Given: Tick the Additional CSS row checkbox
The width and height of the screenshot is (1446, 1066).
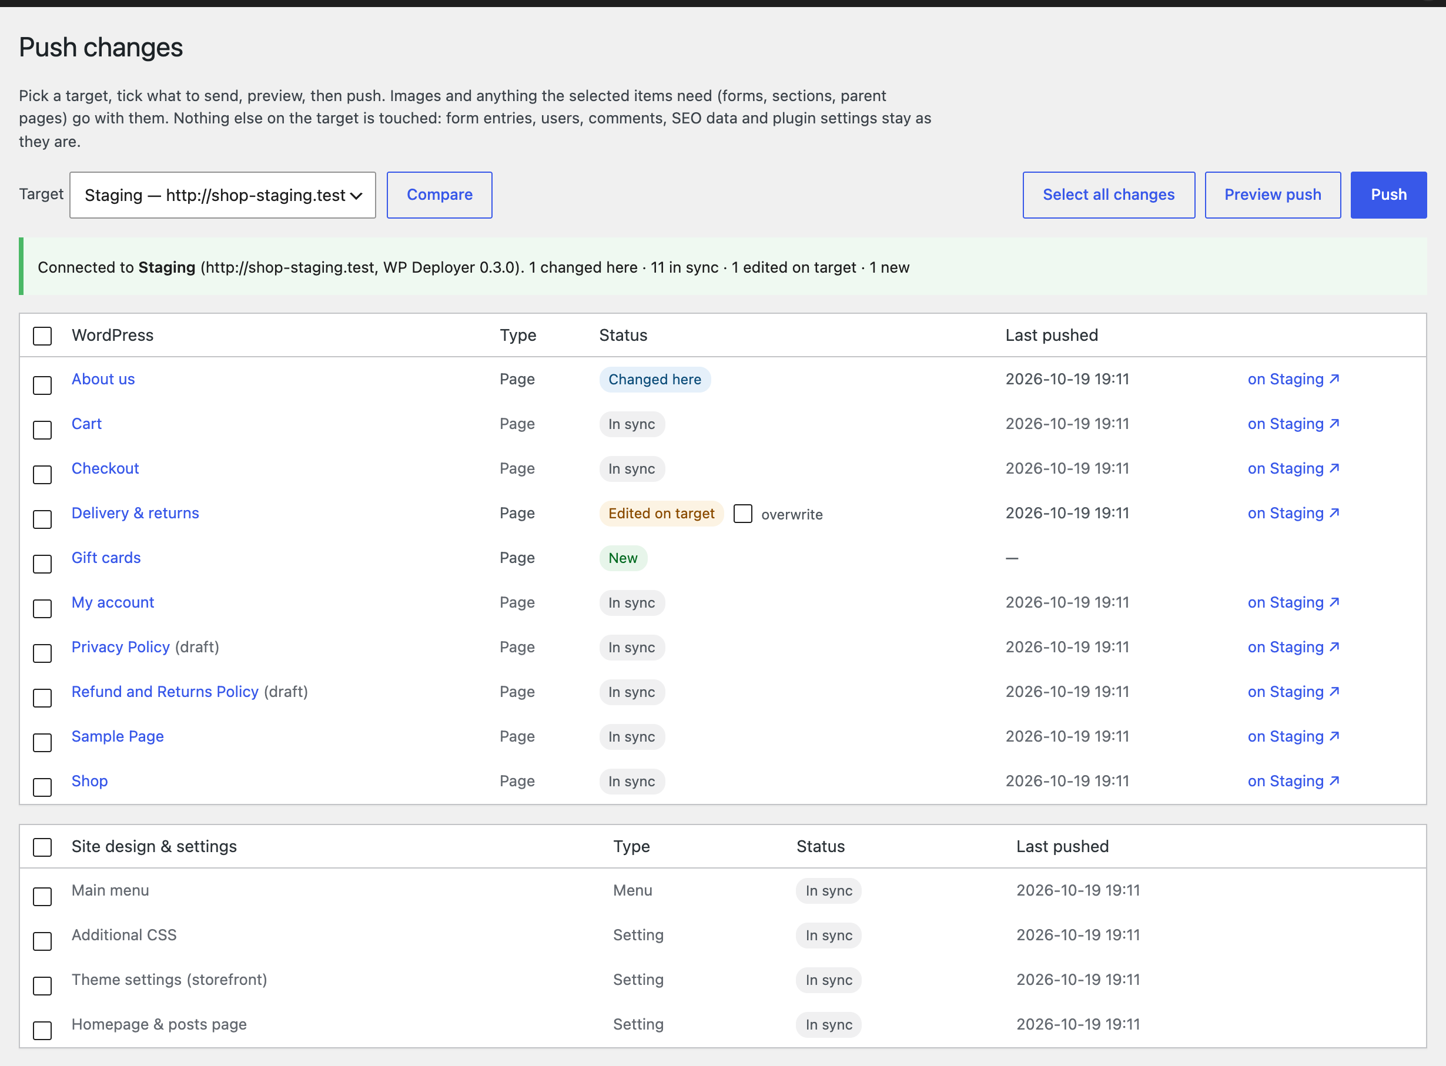Looking at the screenshot, I should pyautogui.click(x=42, y=941).
